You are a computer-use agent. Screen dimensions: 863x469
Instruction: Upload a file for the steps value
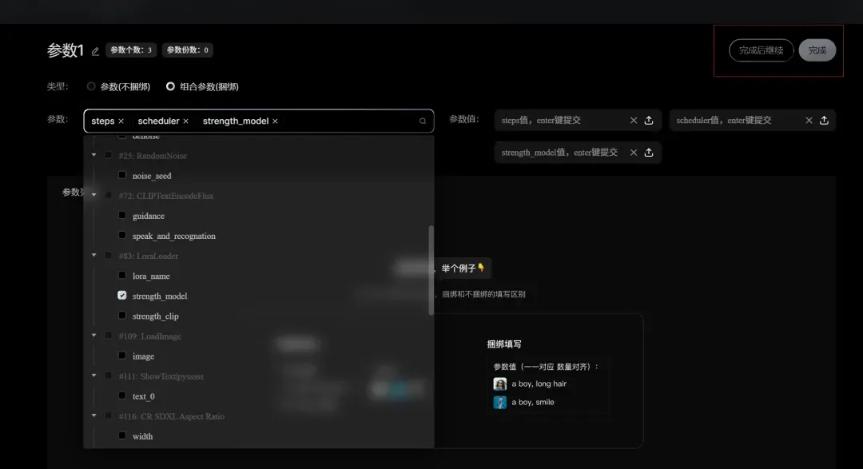pyautogui.click(x=649, y=121)
